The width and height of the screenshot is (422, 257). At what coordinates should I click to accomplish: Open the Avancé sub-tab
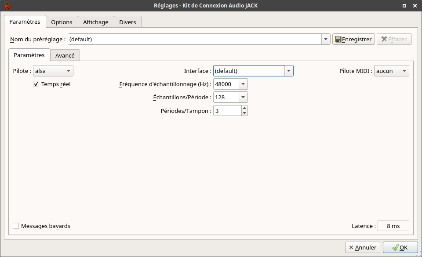[x=65, y=55]
